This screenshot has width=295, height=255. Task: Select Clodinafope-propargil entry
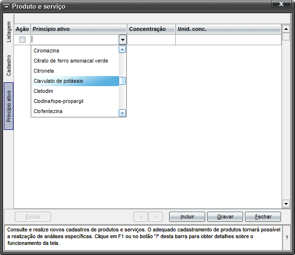[x=75, y=101]
